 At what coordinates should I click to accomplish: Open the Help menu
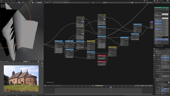14,1
